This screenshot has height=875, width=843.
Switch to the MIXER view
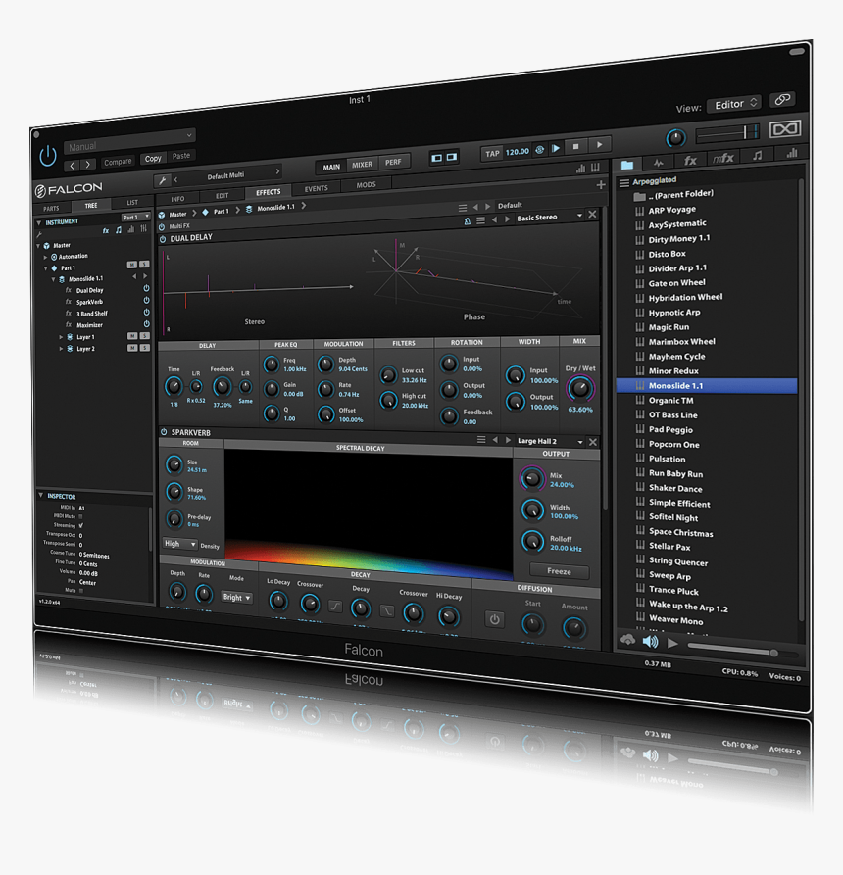tap(362, 165)
